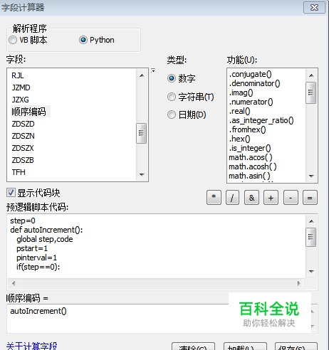This screenshot has height=350, width=329.
Task: Close the 字段计算器 dialog
Action: 314,8
